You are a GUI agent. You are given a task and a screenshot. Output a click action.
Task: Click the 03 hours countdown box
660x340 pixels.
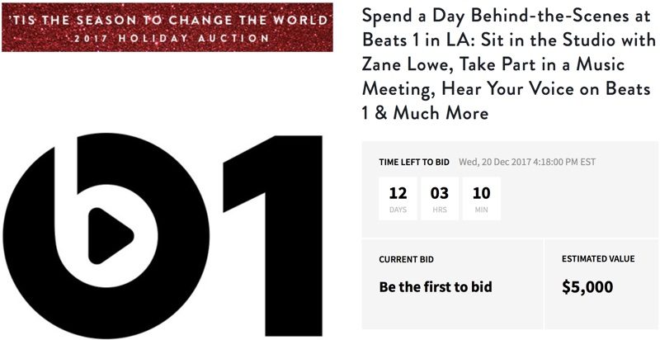pos(440,198)
